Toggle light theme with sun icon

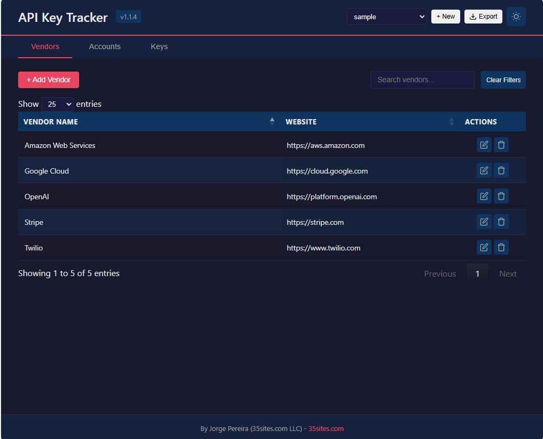pos(516,17)
